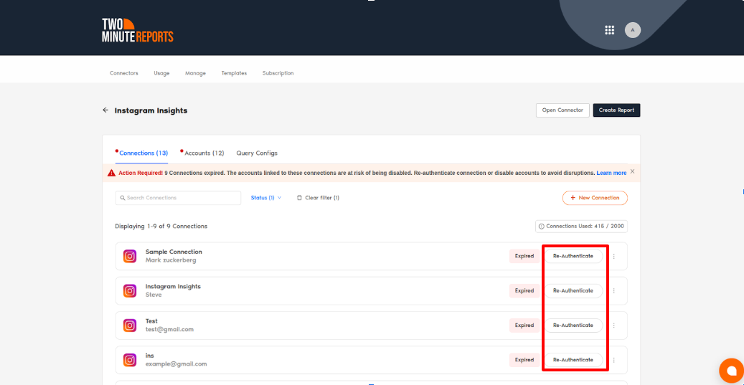Open more options for Test connection
744x385 pixels.
click(613, 325)
